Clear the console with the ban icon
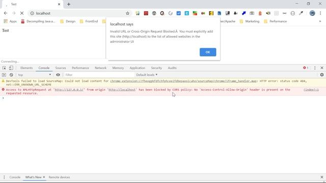The height and width of the screenshot is (183, 326). 11,75
